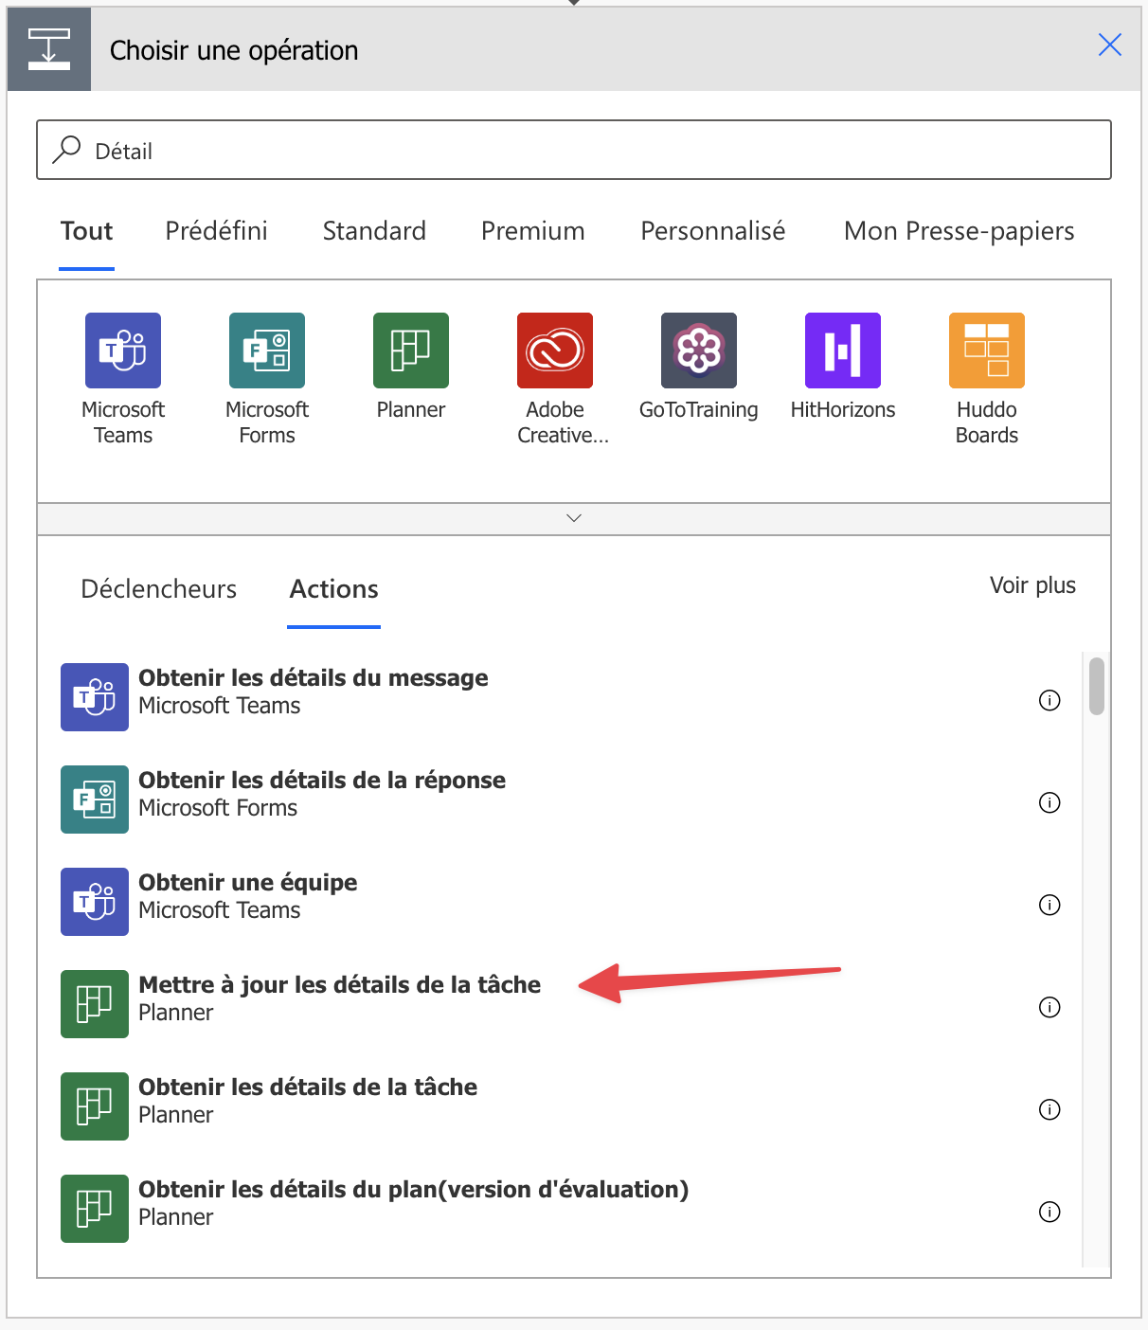This screenshot has height=1330, width=1148.
Task: Choose Mettre à jour les détails de la tâche
Action: tap(339, 986)
